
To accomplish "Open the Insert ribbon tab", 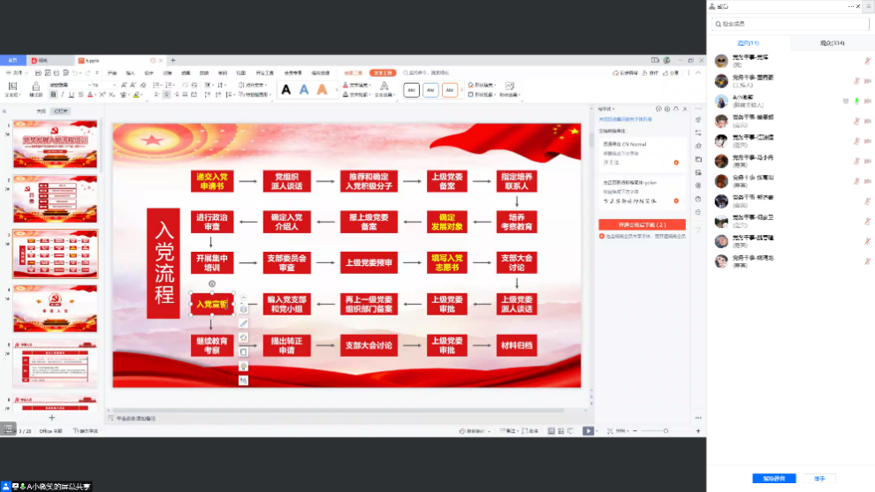I will coord(130,73).
